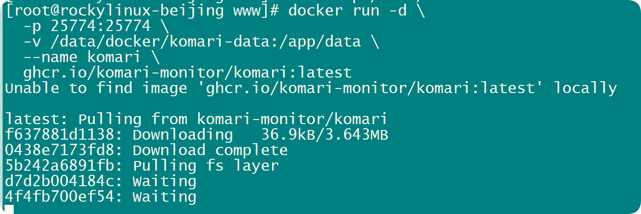Click the word 'locally' in the error line
Viewport: 641px width, 214px height.
[585, 88]
